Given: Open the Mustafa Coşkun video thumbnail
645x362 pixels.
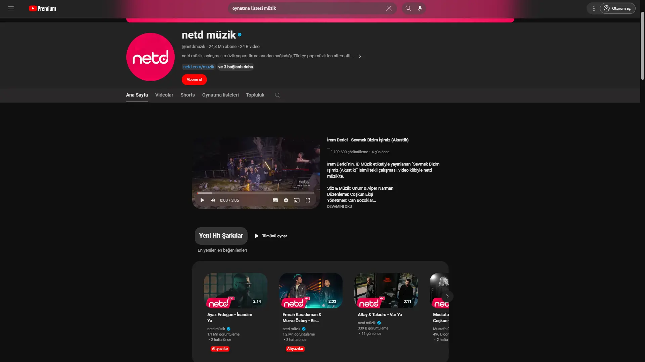Looking at the screenshot, I should (x=439, y=291).
